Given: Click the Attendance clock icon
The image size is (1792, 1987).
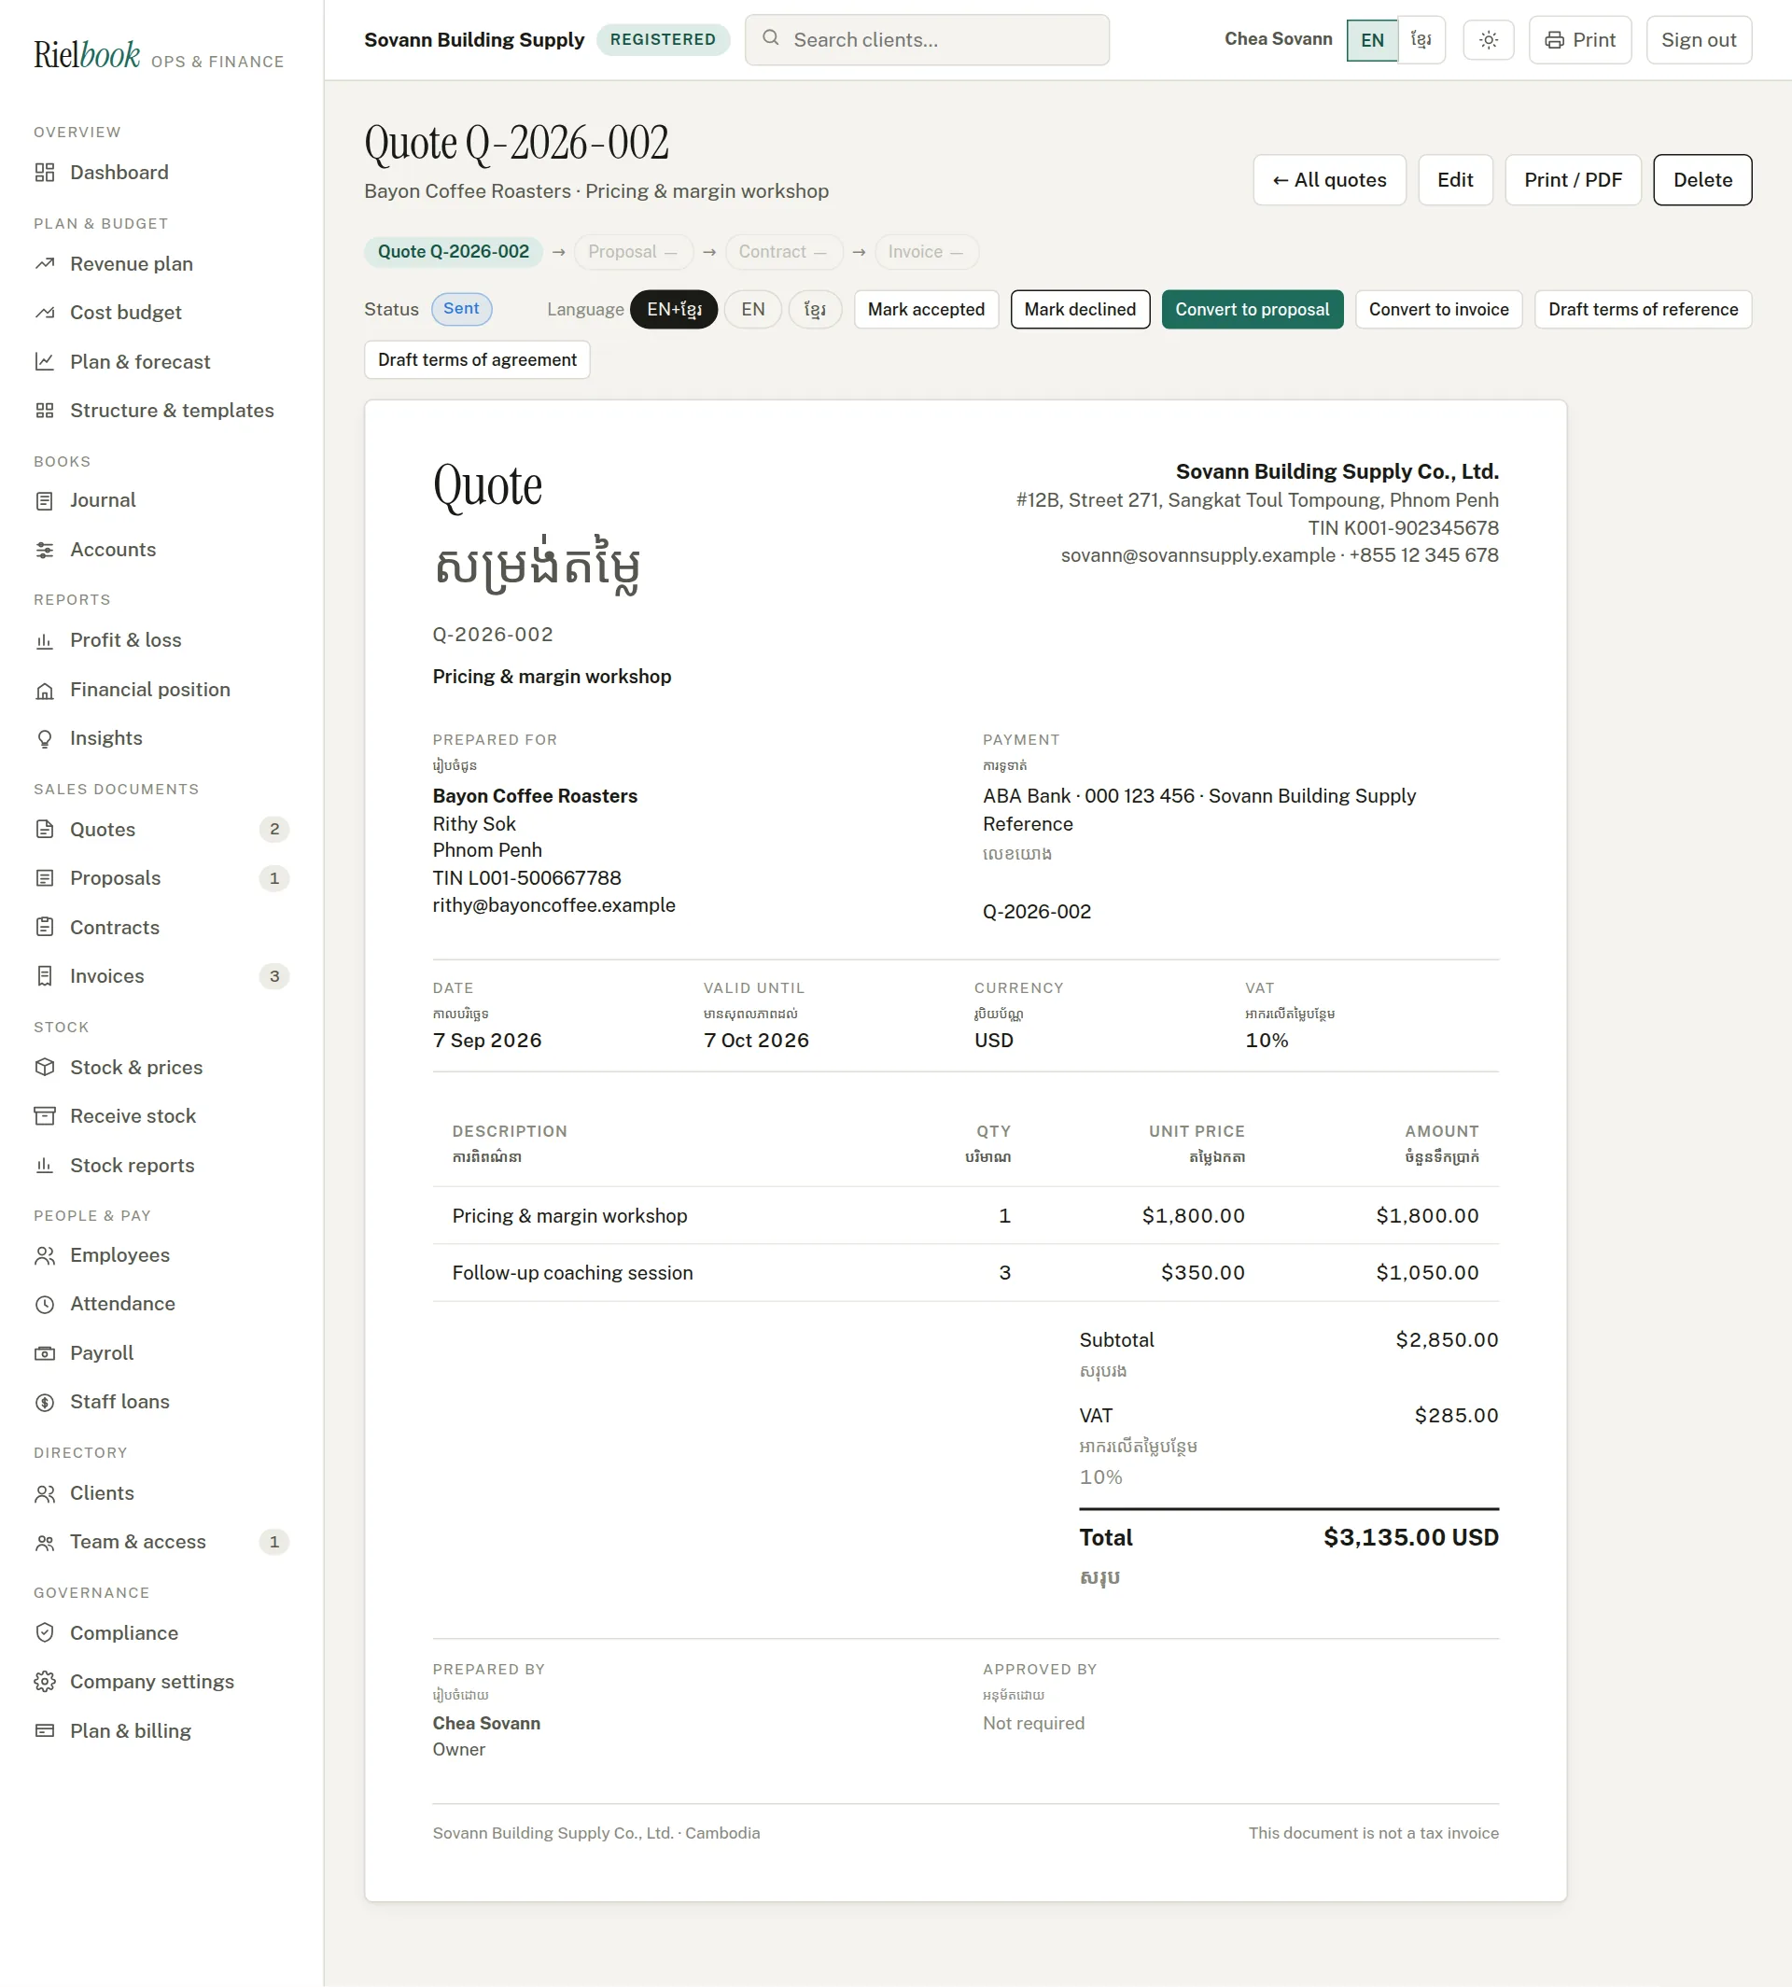Looking at the screenshot, I should pos(44,1304).
